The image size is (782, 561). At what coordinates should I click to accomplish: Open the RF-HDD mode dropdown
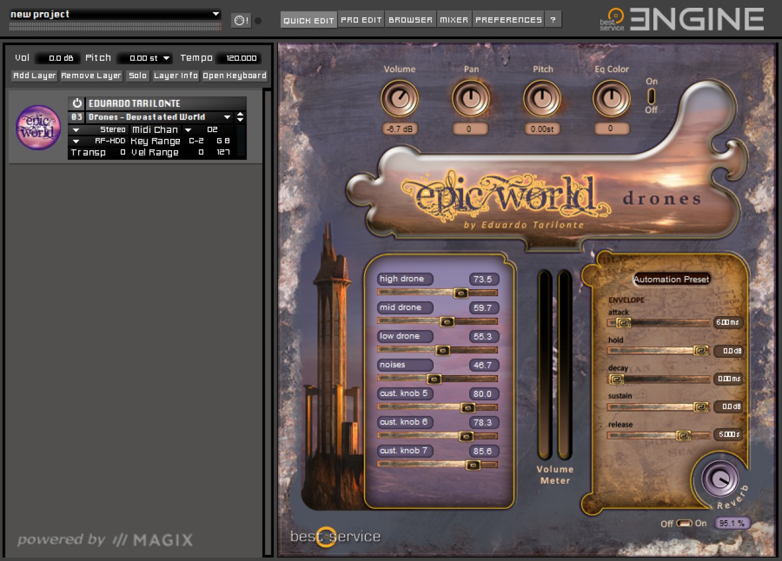pos(76,141)
